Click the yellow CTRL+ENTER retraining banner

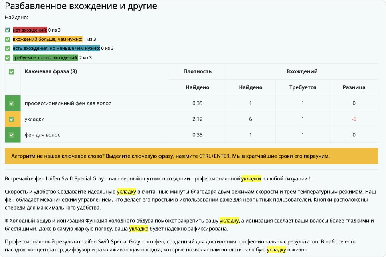click(191, 156)
